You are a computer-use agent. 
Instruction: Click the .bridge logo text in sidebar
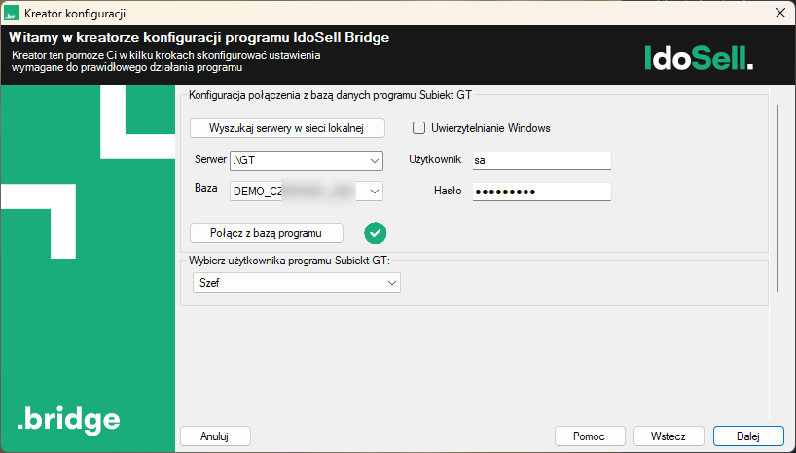(68, 420)
